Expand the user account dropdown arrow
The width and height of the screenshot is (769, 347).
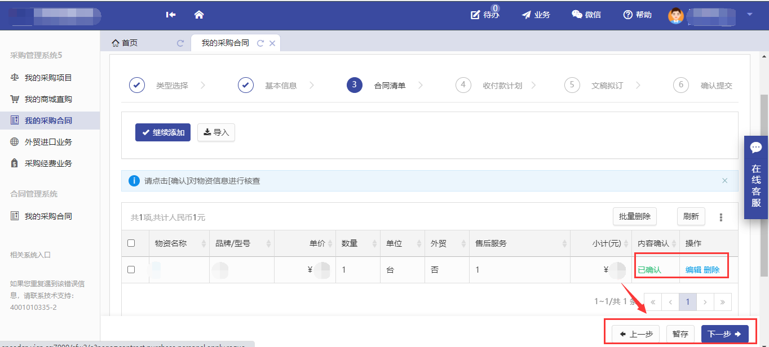[749, 15]
